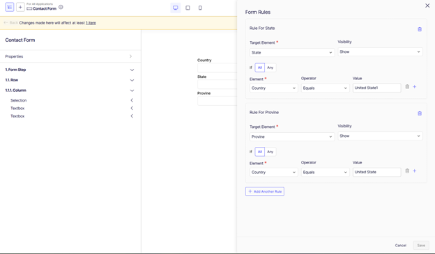Remove condition in Rule For Provine
The image size is (435, 254).
click(407, 171)
